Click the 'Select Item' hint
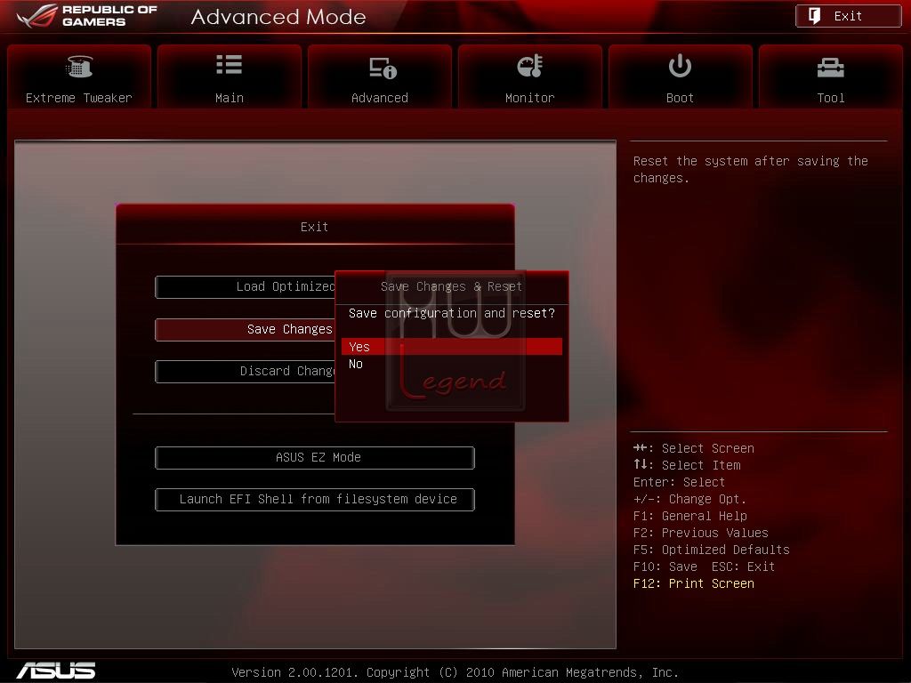The image size is (911, 683). click(687, 465)
